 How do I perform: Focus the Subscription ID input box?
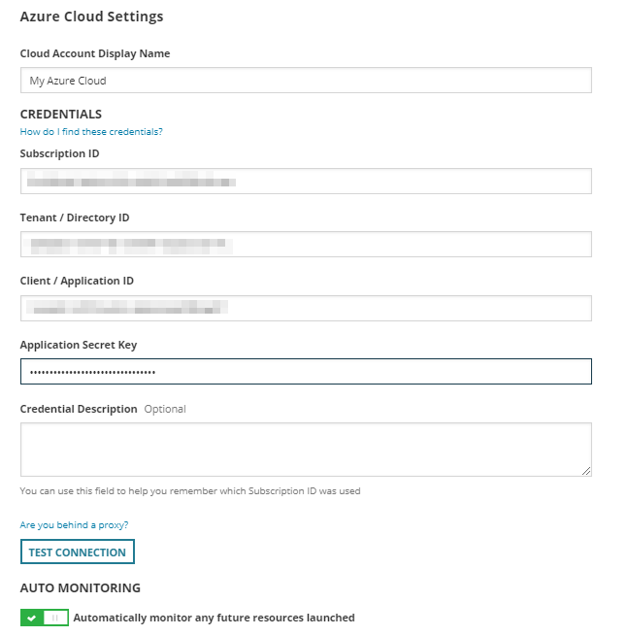[306, 182]
